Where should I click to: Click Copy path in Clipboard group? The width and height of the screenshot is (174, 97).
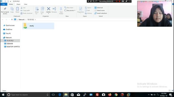[x=25, y=11]
